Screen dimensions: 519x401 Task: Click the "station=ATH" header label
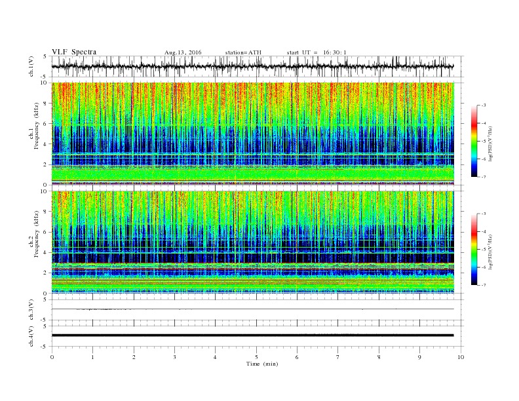coord(243,52)
